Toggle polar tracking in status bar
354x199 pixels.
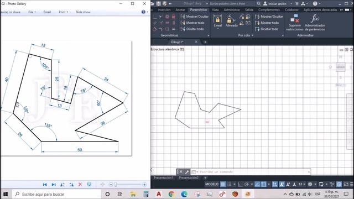pyautogui.click(x=247, y=184)
